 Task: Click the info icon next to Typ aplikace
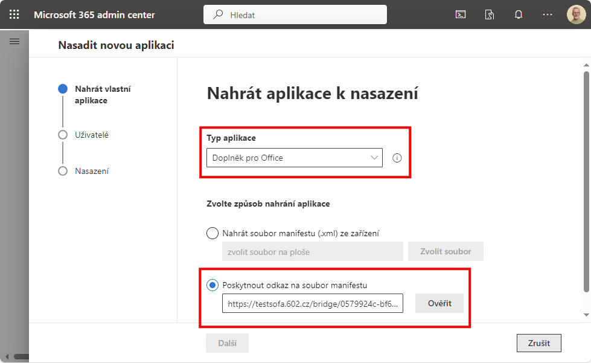pos(397,158)
